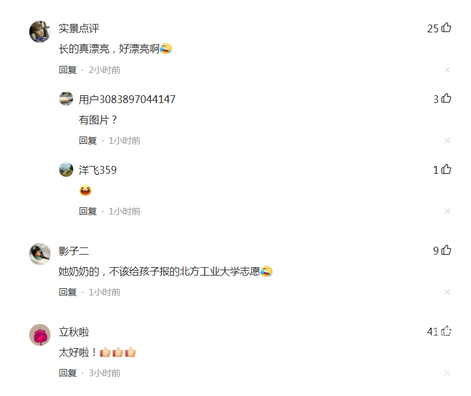This screenshot has width=471, height=396.
Task: Reply to 影子二's comment
Action: 68,292
